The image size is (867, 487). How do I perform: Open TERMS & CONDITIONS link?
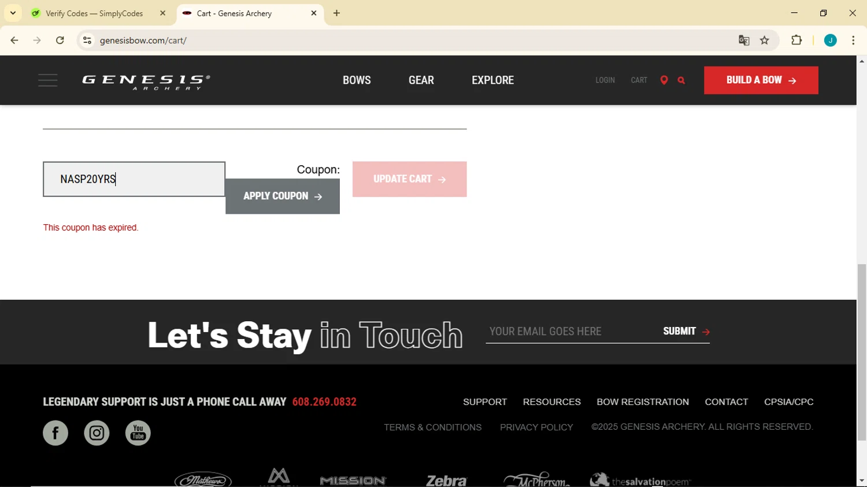(x=433, y=427)
